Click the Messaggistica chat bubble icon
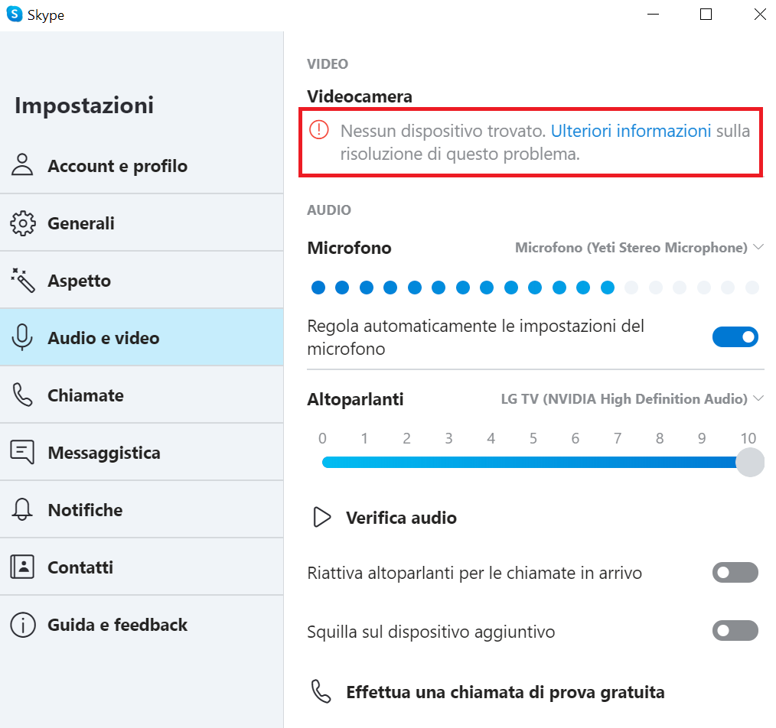 [x=23, y=453]
